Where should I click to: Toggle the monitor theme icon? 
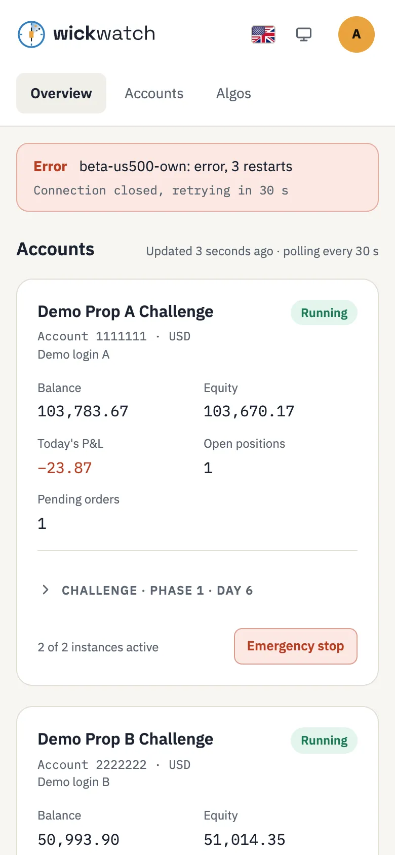(304, 34)
